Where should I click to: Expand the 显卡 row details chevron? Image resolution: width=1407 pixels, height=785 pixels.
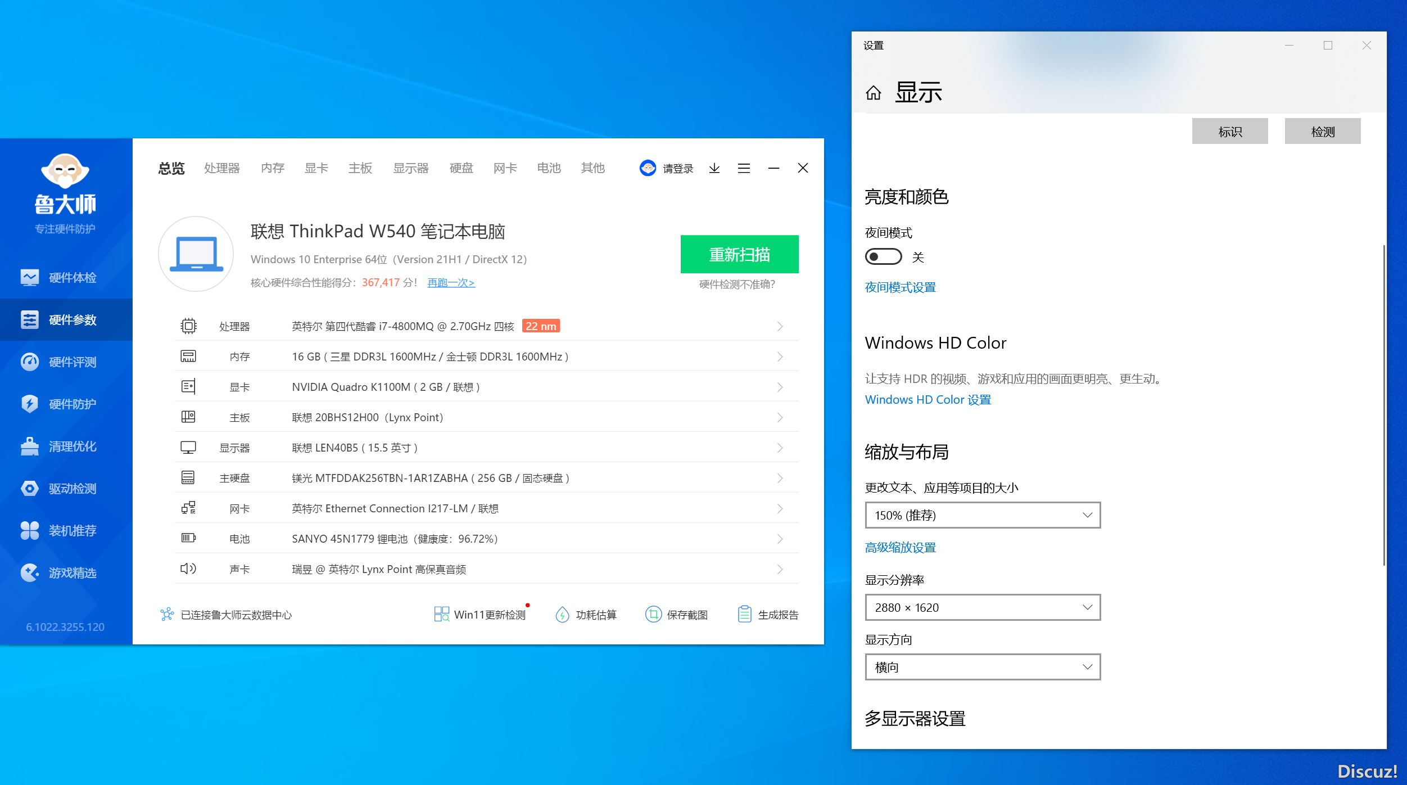click(x=780, y=387)
